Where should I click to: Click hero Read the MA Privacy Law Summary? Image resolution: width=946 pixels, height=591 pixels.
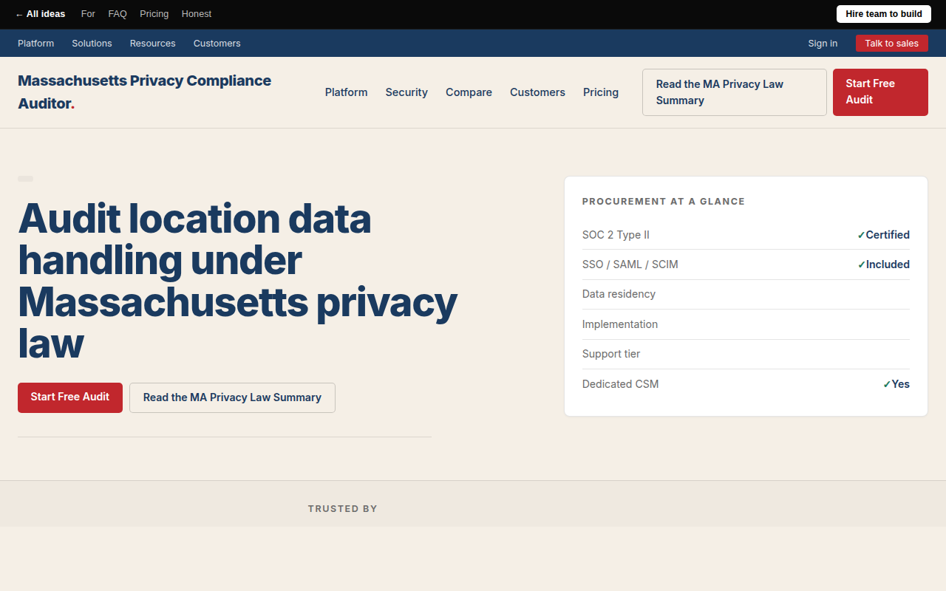[232, 397]
